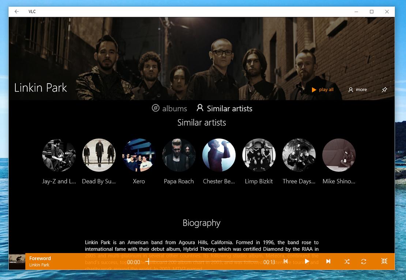Open the Papa Roach artist thumbnail
The image size is (406, 280).
coord(179,155)
